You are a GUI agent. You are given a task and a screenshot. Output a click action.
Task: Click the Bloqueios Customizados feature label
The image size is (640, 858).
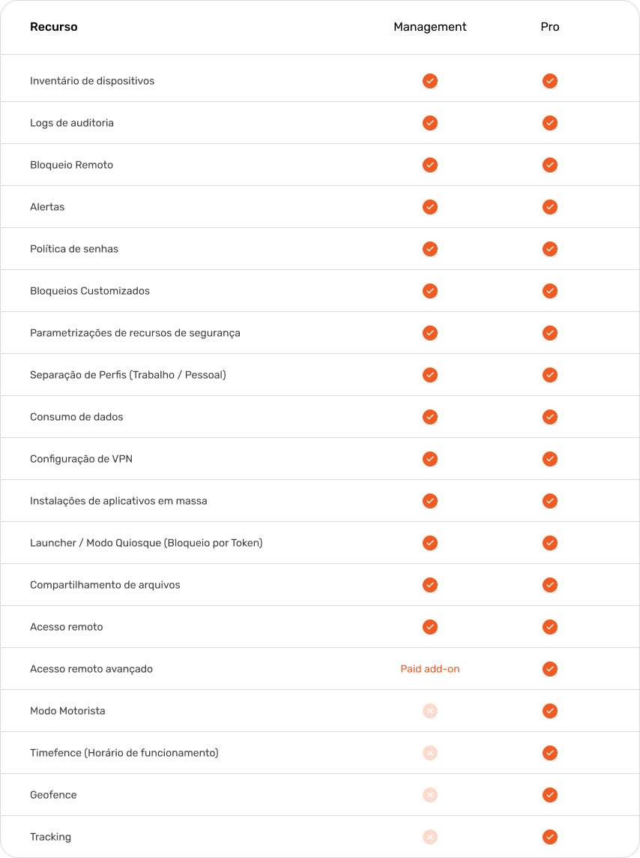[90, 291]
